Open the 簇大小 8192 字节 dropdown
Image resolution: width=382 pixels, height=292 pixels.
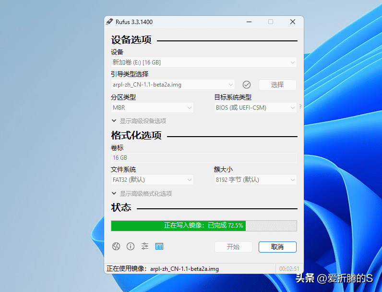click(x=255, y=180)
